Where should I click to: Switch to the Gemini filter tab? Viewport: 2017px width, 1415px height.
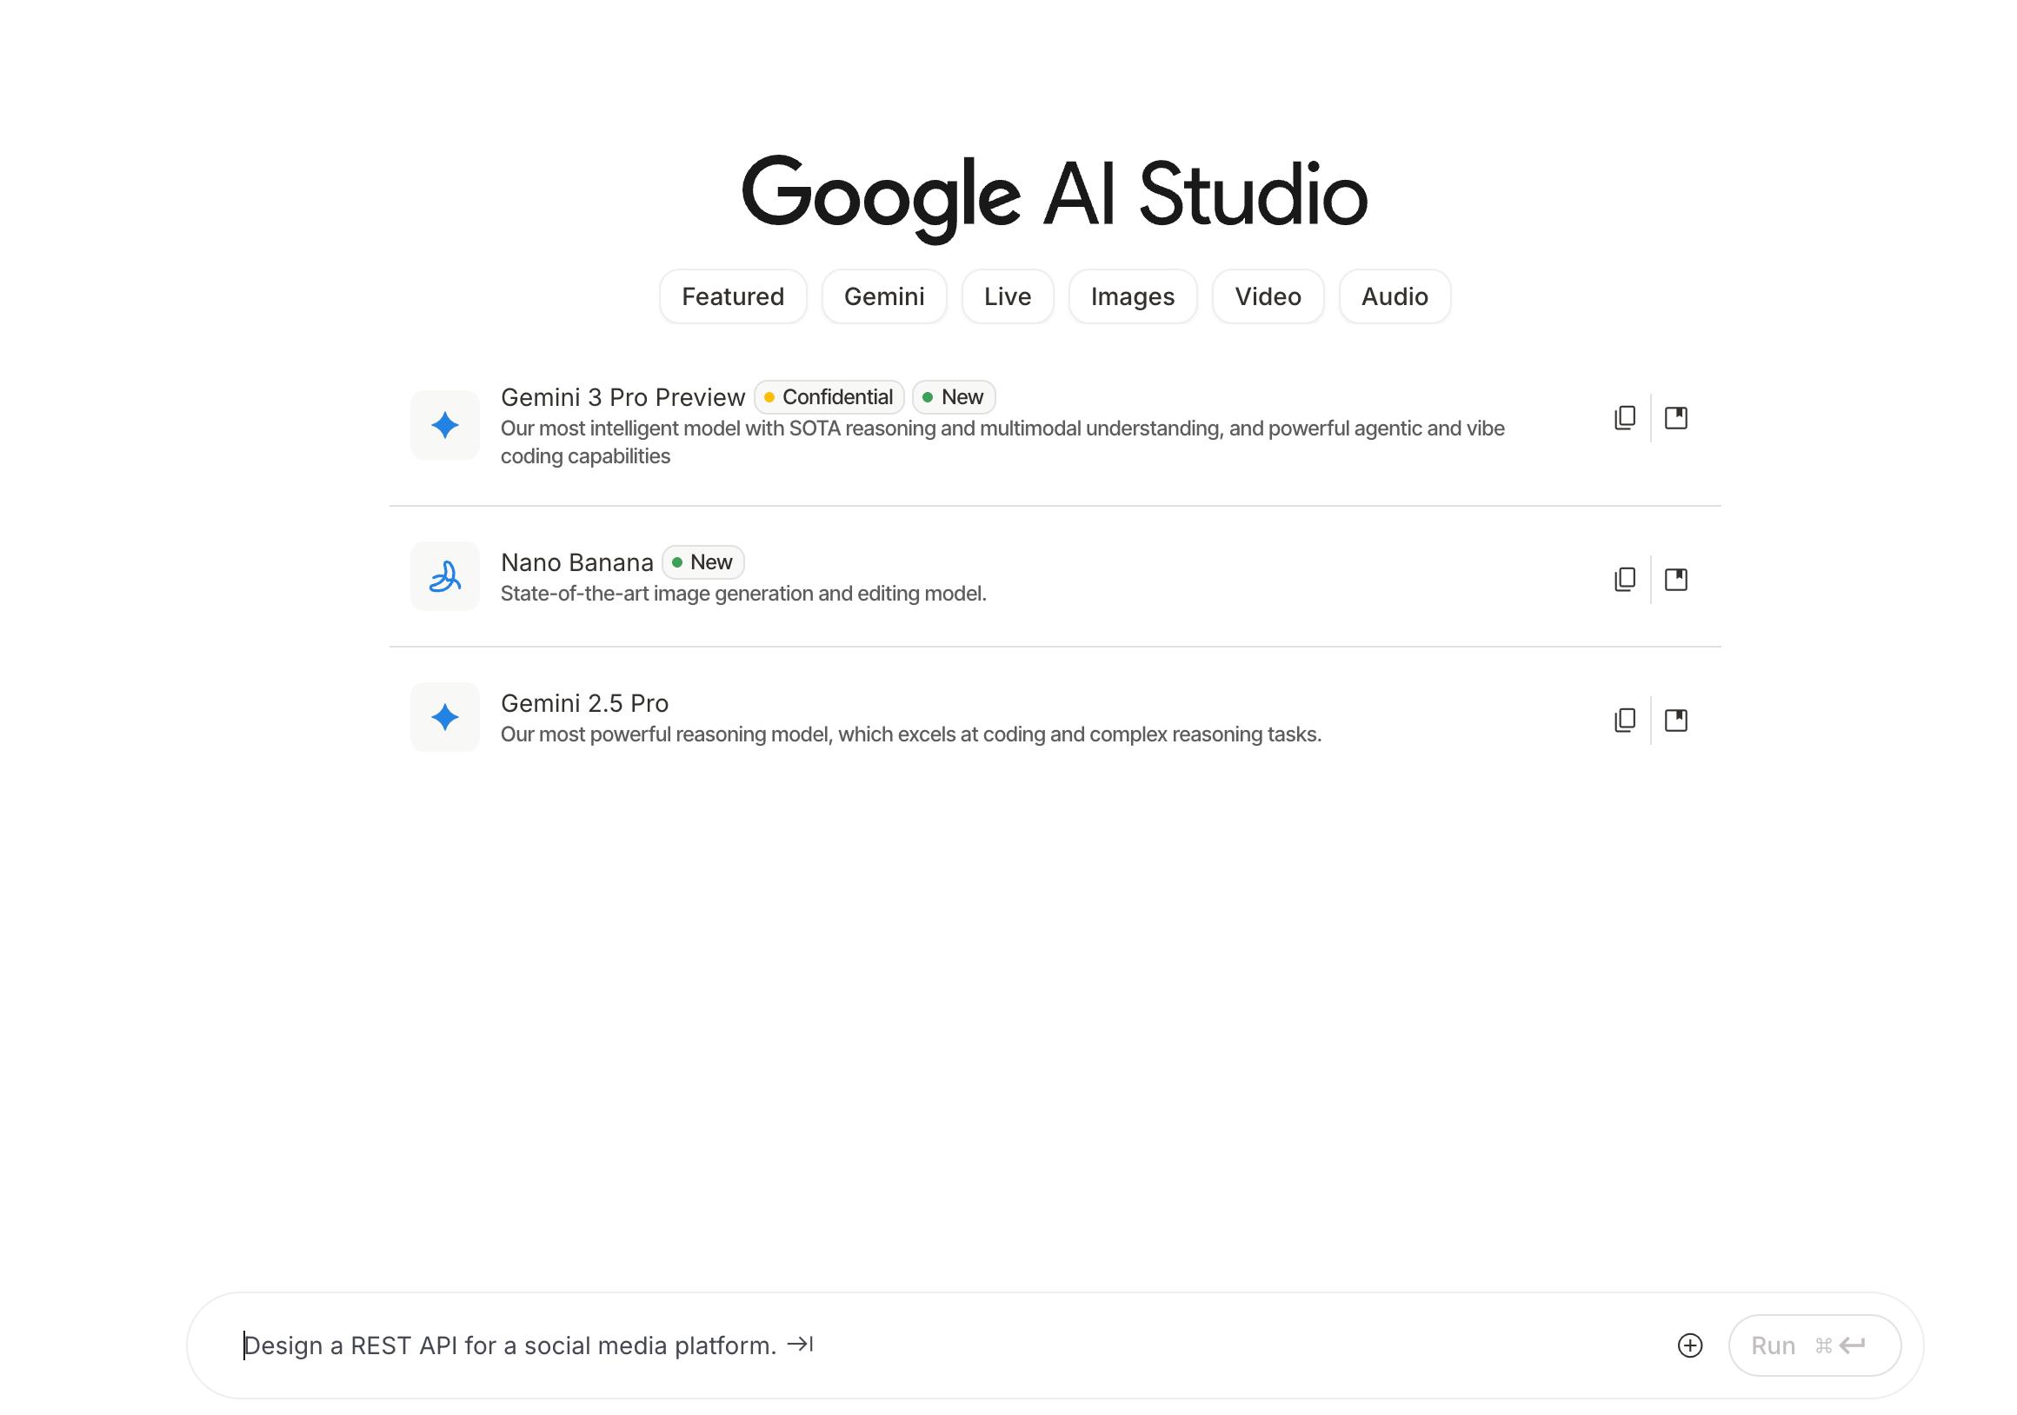(x=884, y=297)
